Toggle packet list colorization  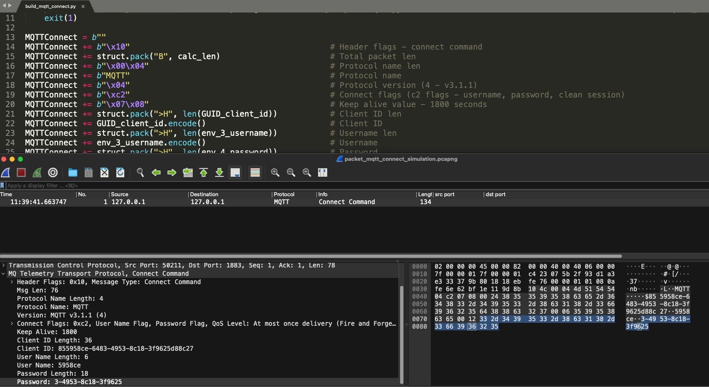[255, 172]
